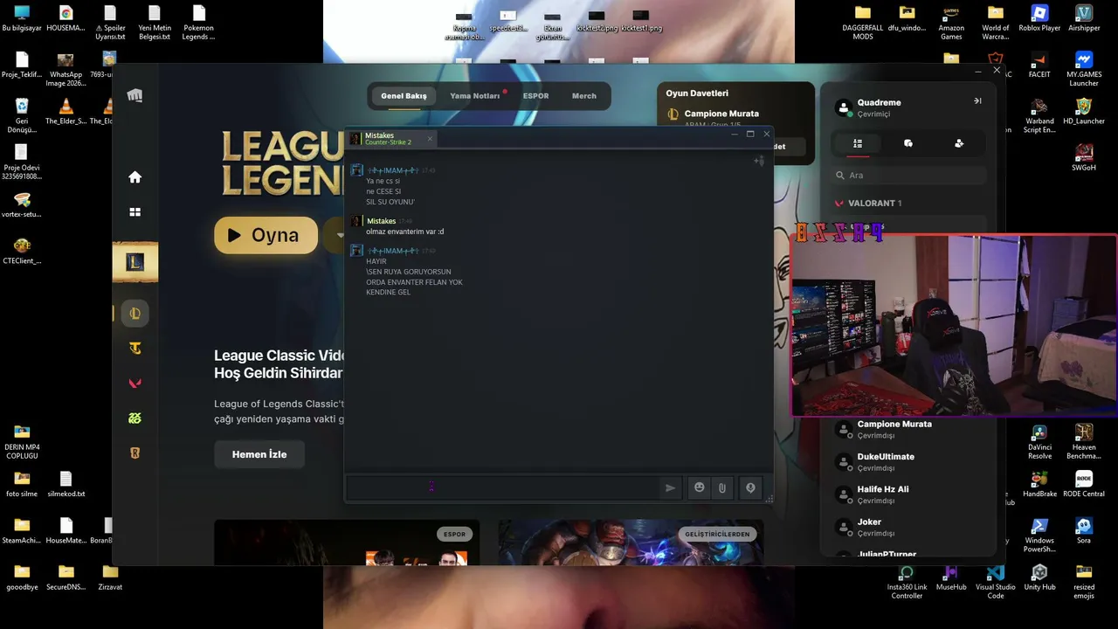Collapse the Riot friends panel
Screen dimensions: 1118x629
(x=977, y=101)
